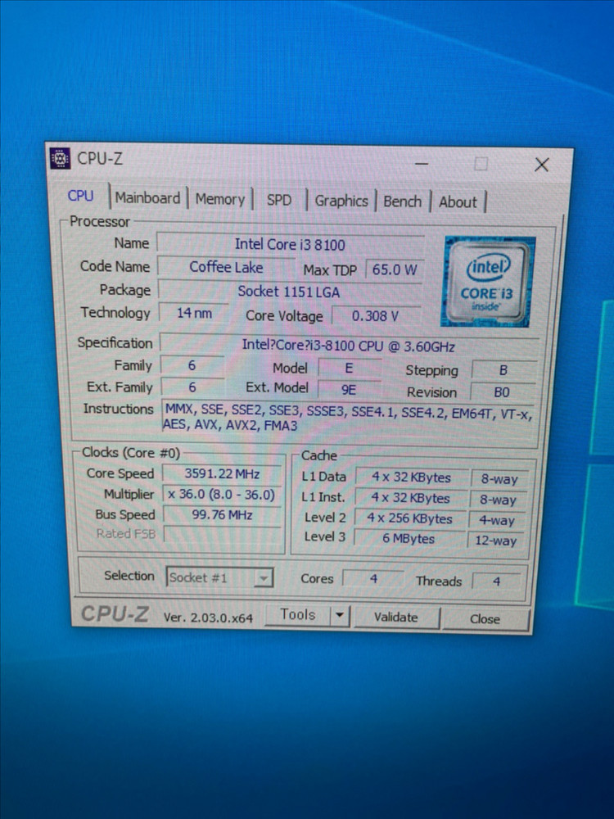The width and height of the screenshot is (614, 819).
Task: Click the Level 3 '12-way' associativity value
Action: [x=495, y=541]
